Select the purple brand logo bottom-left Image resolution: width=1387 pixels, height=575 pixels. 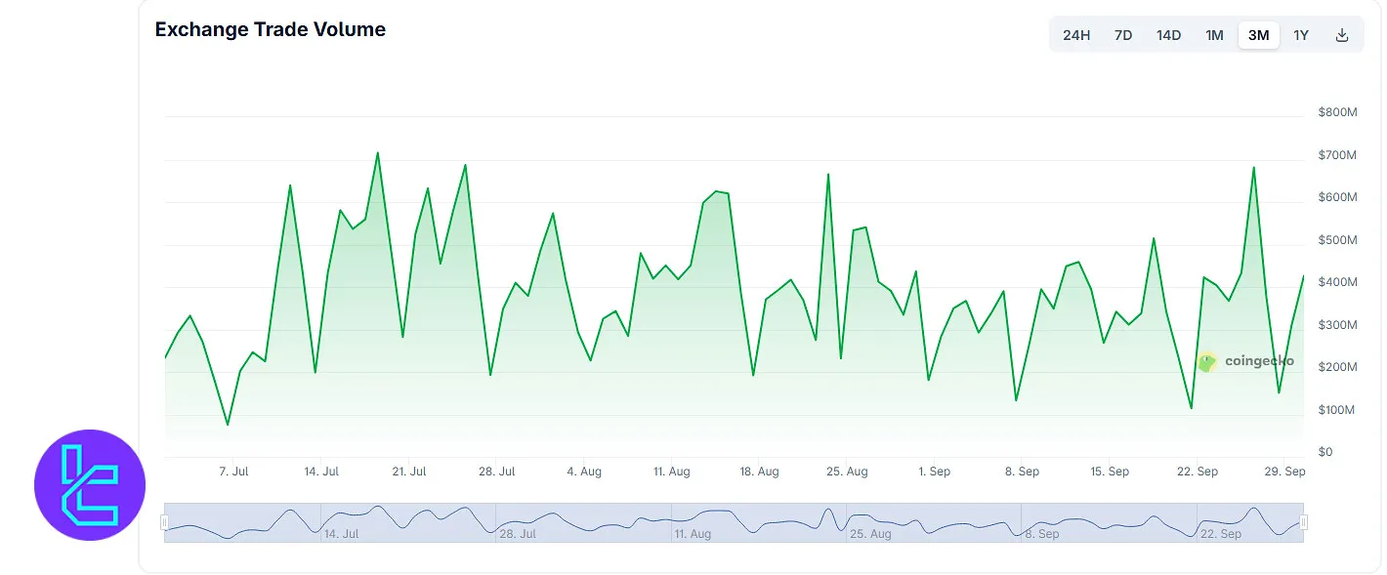(x=90, y=484)
